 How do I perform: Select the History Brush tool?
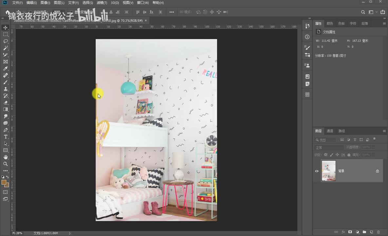[x=6, y=96]
